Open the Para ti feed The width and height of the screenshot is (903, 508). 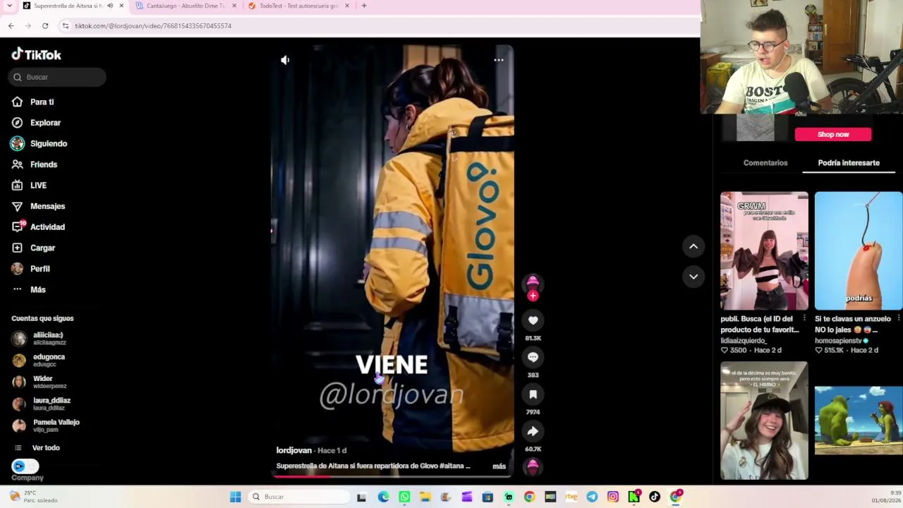[33, 102]
